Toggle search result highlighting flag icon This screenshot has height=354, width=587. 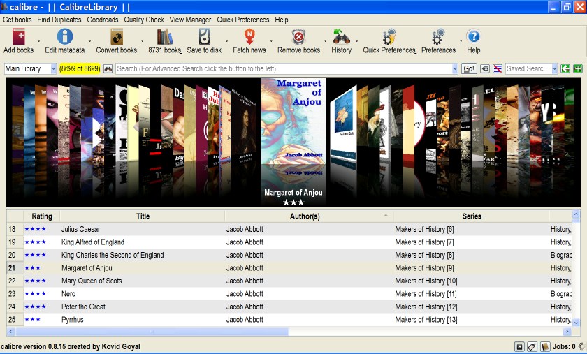pos(497,68)
